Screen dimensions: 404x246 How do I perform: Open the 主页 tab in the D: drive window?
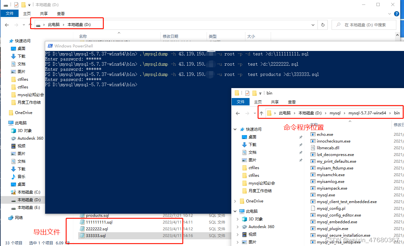pos(27,13)
